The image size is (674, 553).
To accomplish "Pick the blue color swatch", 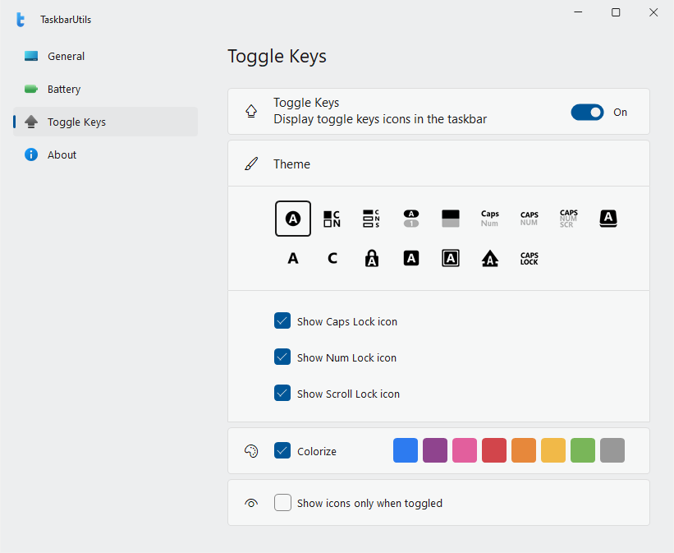I will coord(406,450).
